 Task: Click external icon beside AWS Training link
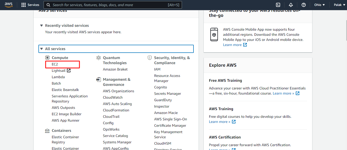(234, 122)
